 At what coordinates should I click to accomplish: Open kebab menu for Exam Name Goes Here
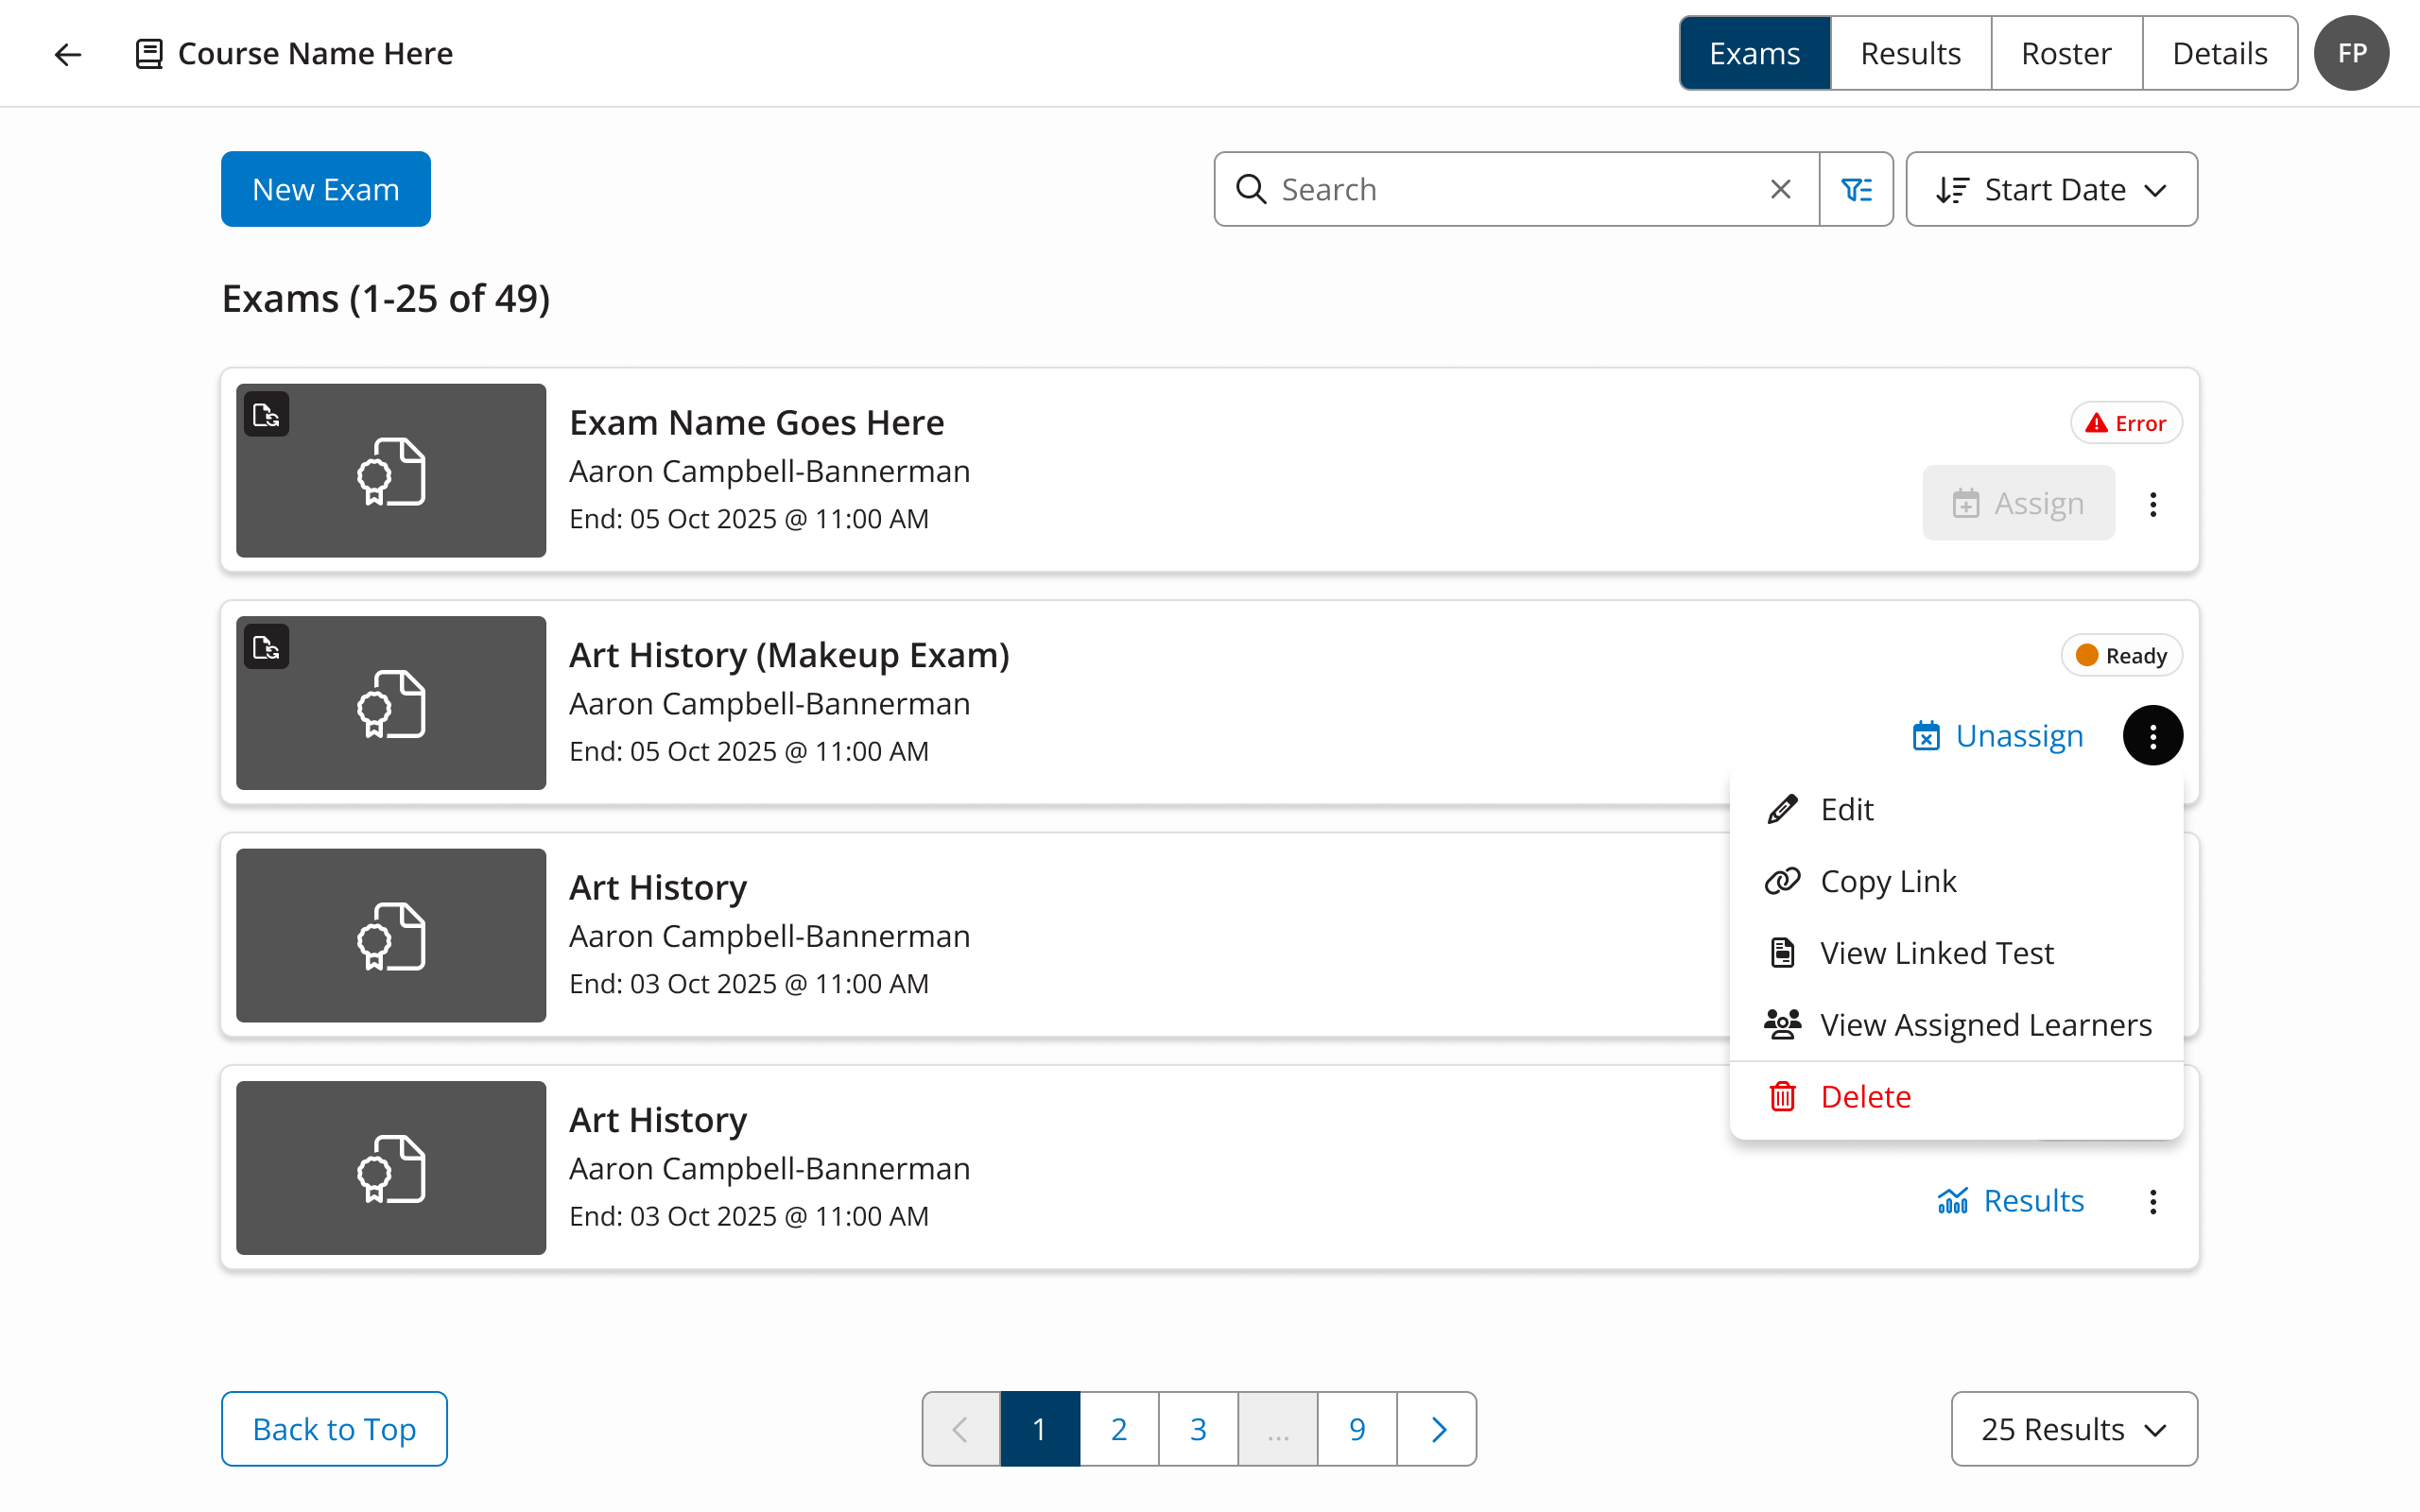[2152, 504]
